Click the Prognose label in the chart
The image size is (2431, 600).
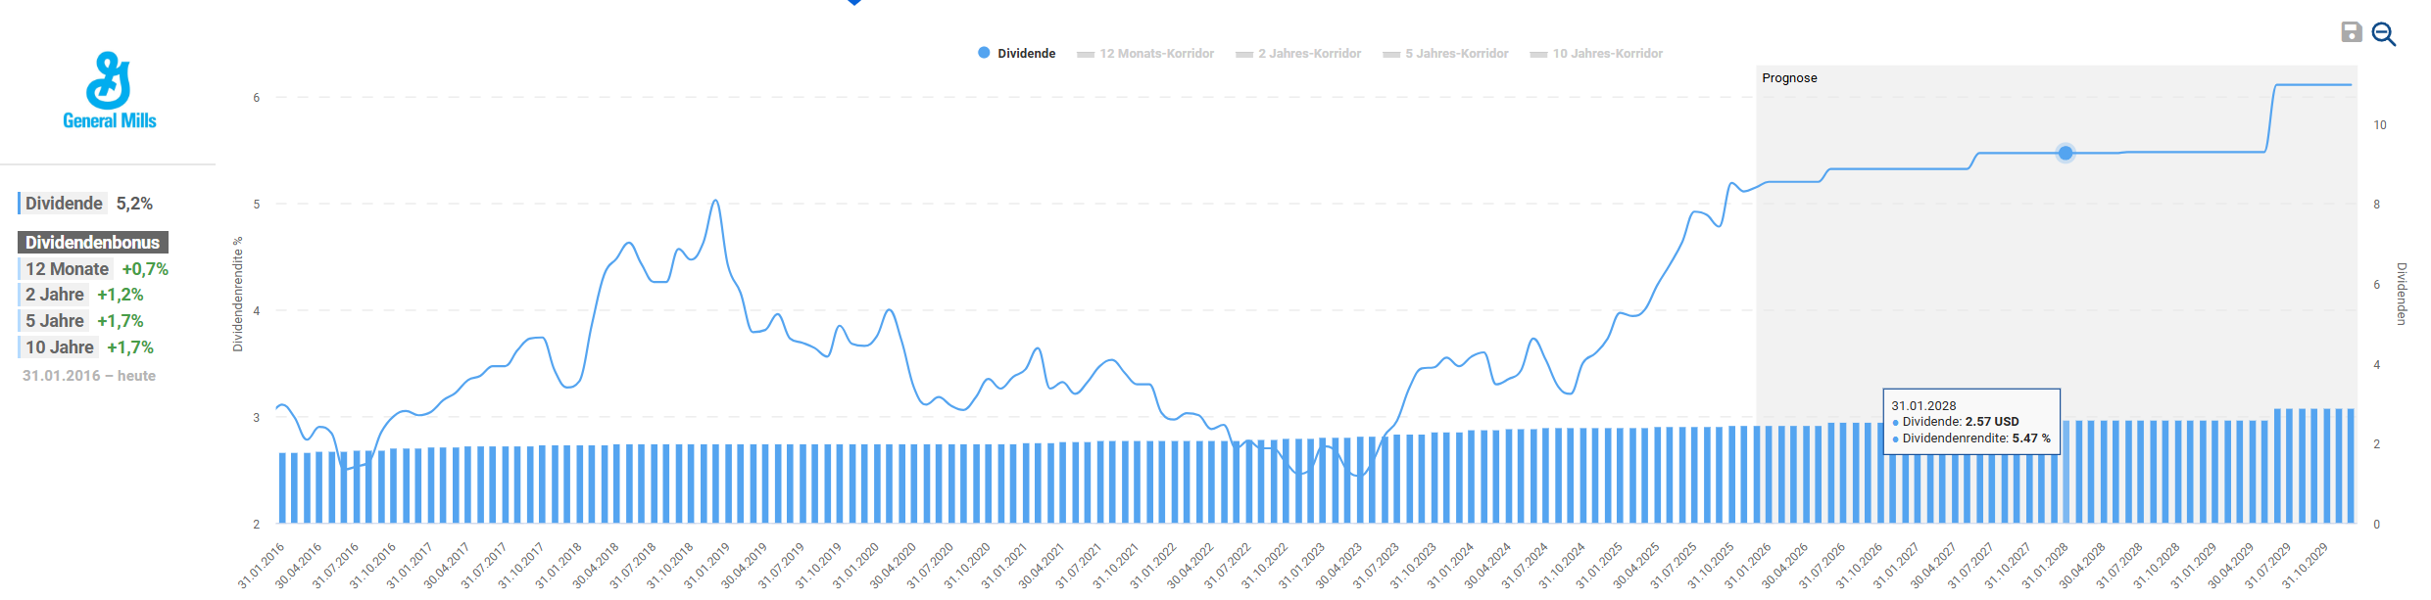click(1789, 78)
